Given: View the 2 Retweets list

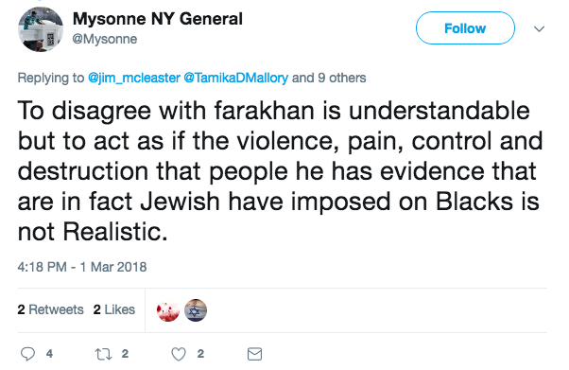Looking at the screenshot, I should tap(50, 309).
